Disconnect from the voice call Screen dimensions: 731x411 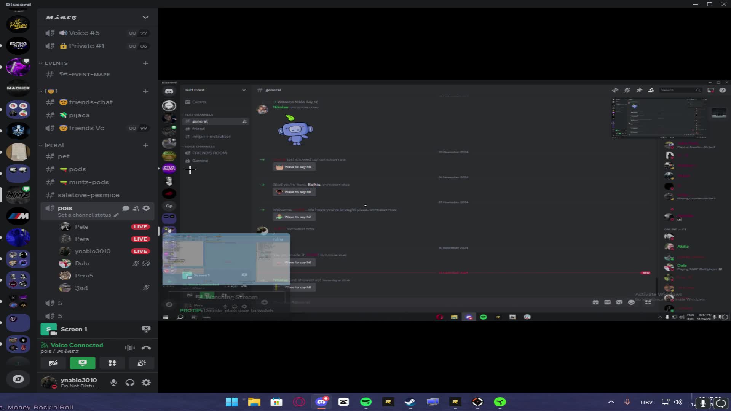[146, 348]
